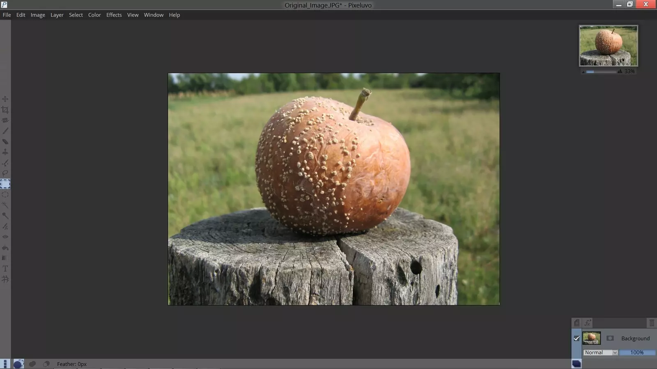Click the delete layer trash icon
The width and height of the screenshot is (657, 369).
coord(651,323)
